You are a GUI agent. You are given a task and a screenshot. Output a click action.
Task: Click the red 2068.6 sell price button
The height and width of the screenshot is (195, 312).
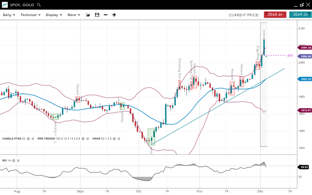click(x=275, y=15)
